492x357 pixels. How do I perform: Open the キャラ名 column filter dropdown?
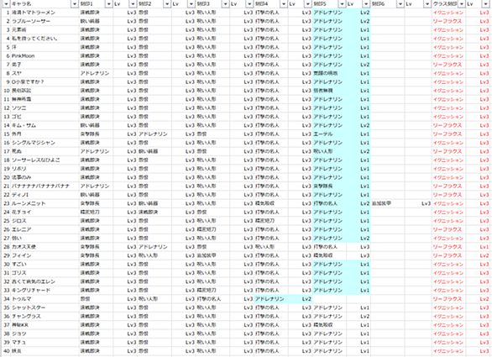(75, 3)
